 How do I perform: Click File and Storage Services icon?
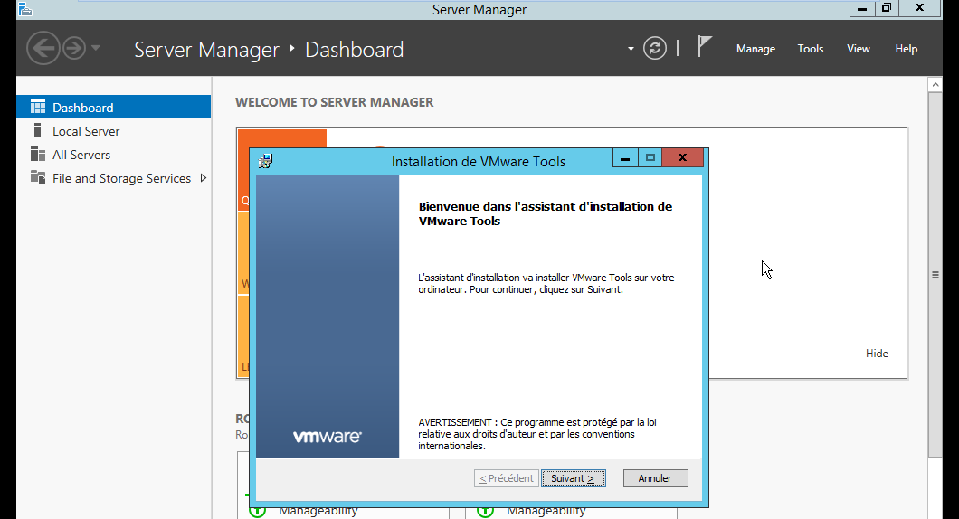(38, 177)
